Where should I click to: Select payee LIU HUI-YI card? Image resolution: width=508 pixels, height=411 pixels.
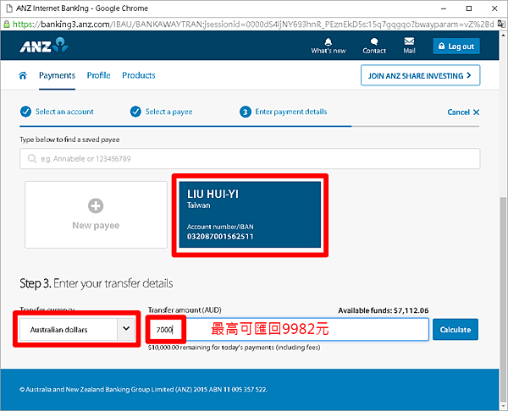tap(250, 215)
